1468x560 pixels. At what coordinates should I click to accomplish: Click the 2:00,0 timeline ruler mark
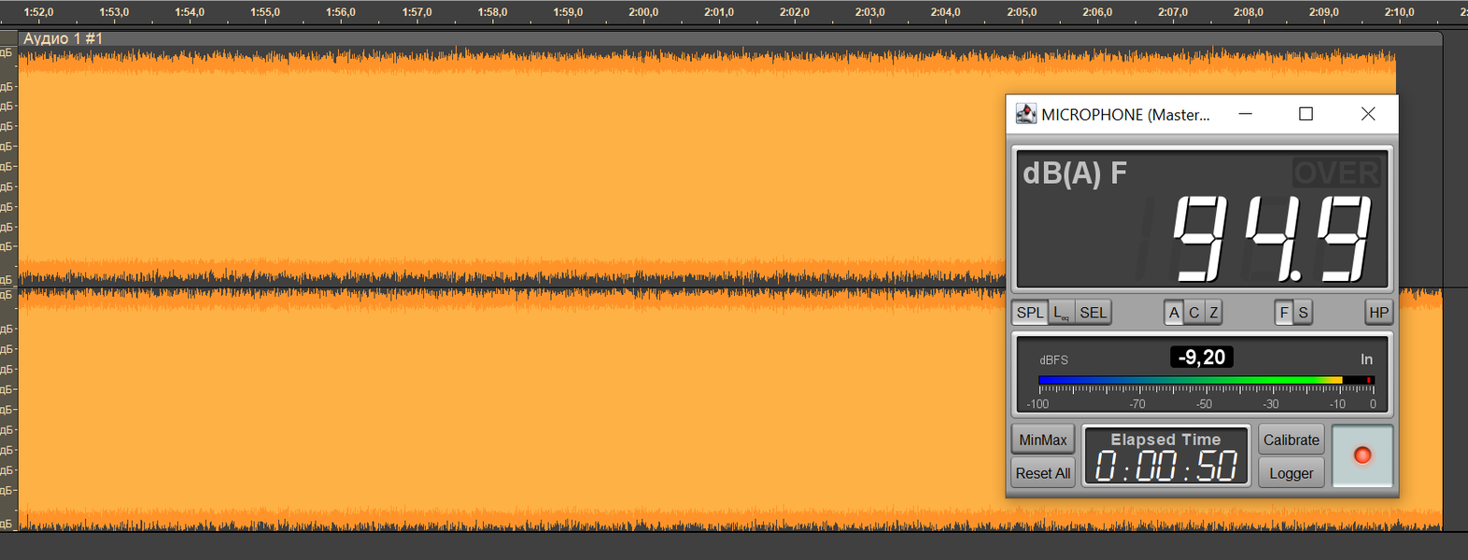coord(643,12)
